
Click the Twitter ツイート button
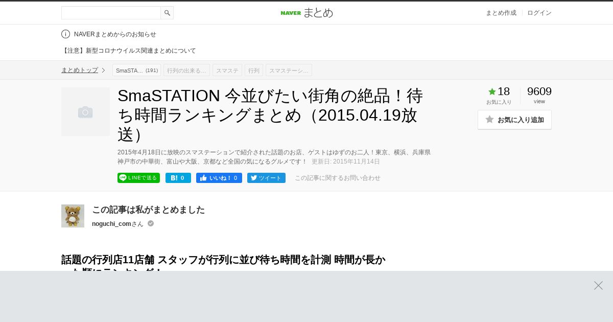(x=266, y=178)
